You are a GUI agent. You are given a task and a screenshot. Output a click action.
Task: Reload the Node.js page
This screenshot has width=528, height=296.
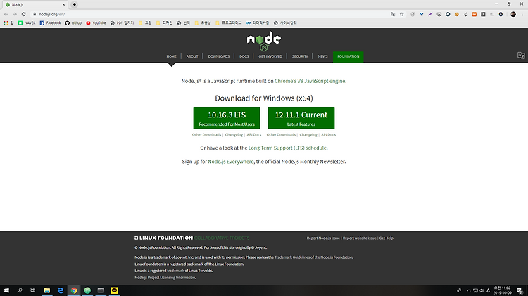(x=23, y=14)
